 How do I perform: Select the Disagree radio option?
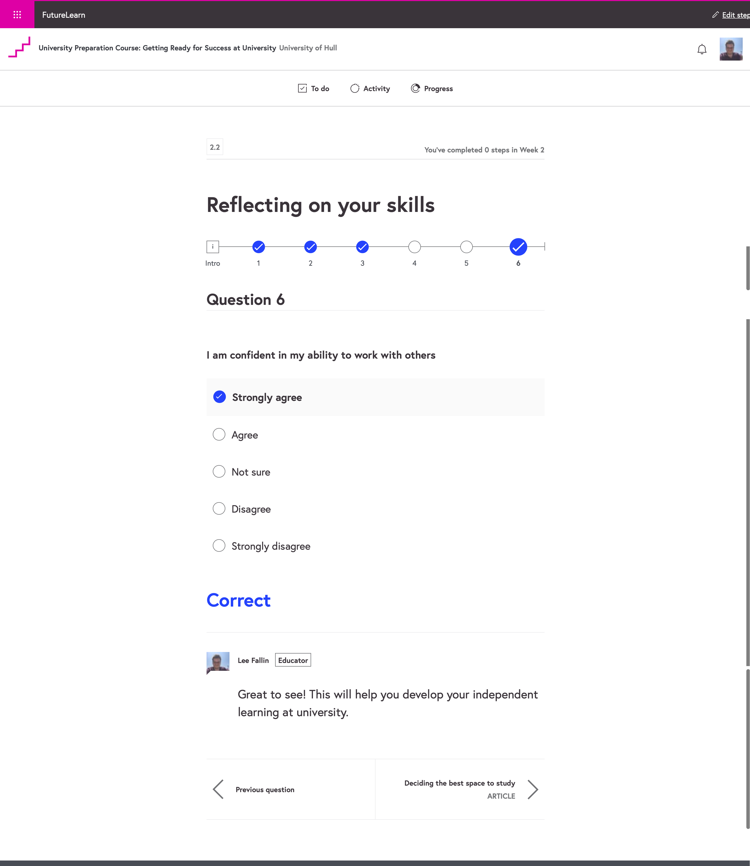point(219,509)
